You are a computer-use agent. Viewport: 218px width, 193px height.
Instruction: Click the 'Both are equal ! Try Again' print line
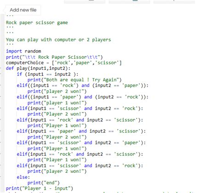(75, 80)
